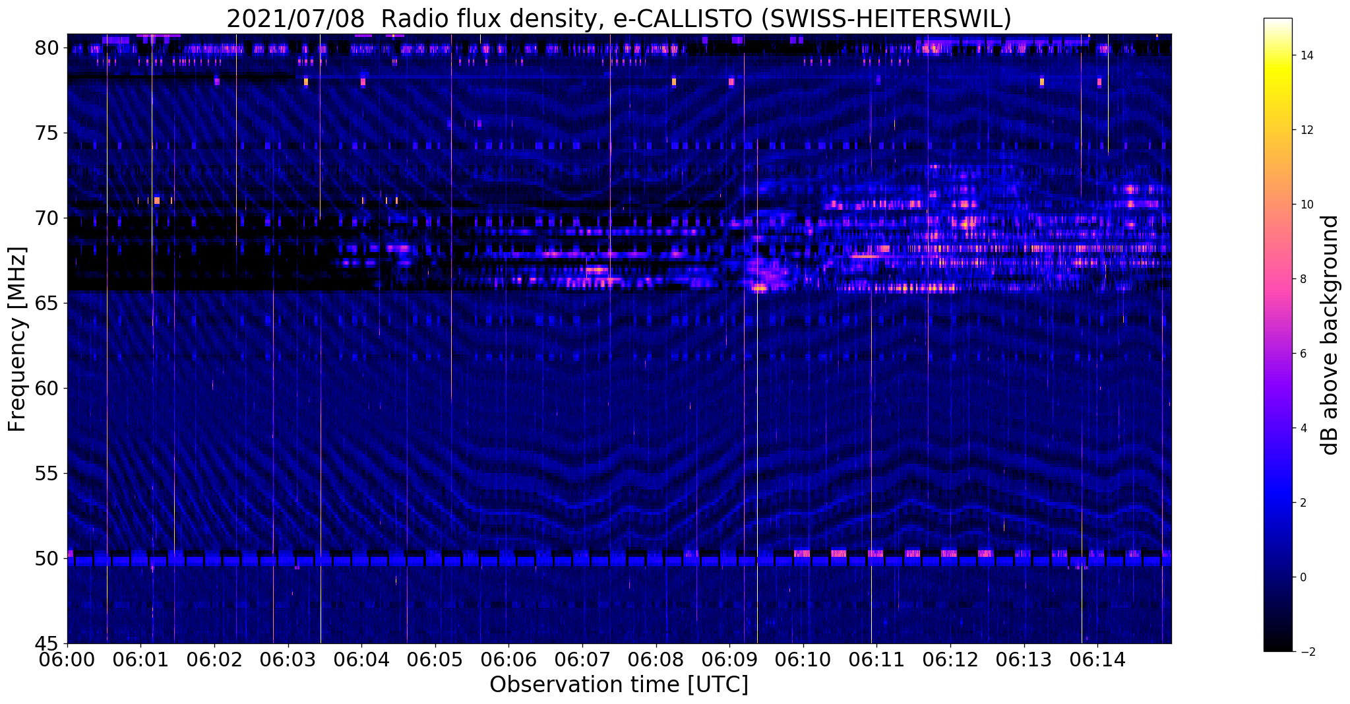Click the 'Observation time [UTC]' axis label

point(619,685)
